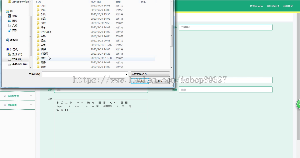Click the navigation pane scrollbar down arrow
The height and width of the screenshot is (158, 300).
tap(30, 67)
